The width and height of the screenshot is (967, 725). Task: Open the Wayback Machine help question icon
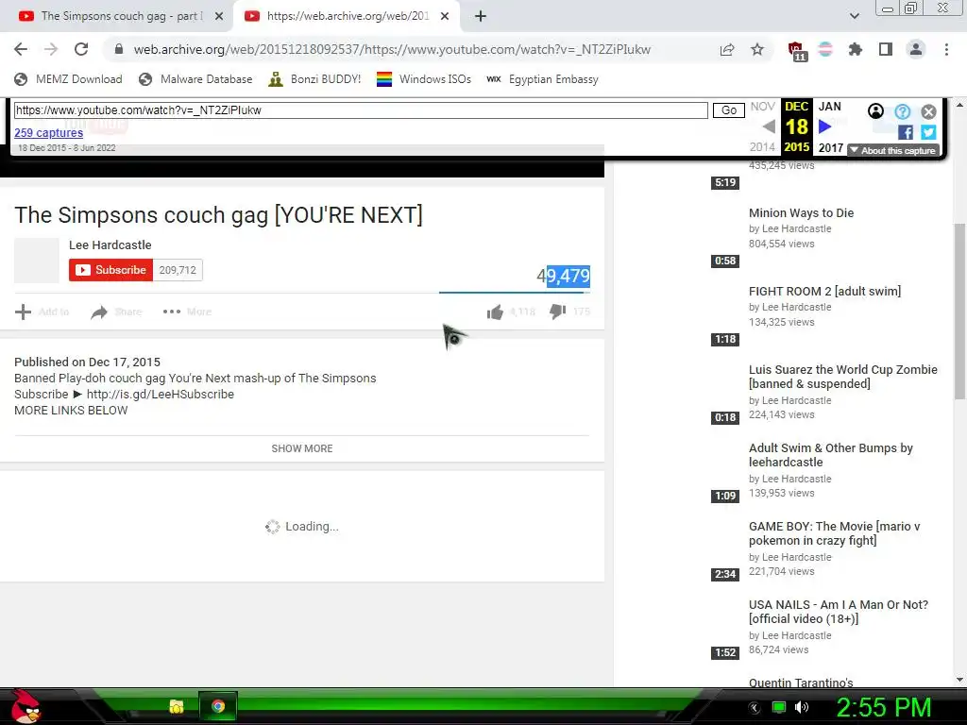902,111
